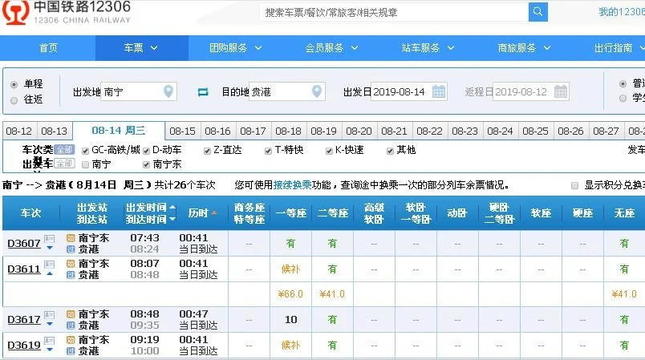
Task: Open the return date calendar icon
Action: click(561, 91)
